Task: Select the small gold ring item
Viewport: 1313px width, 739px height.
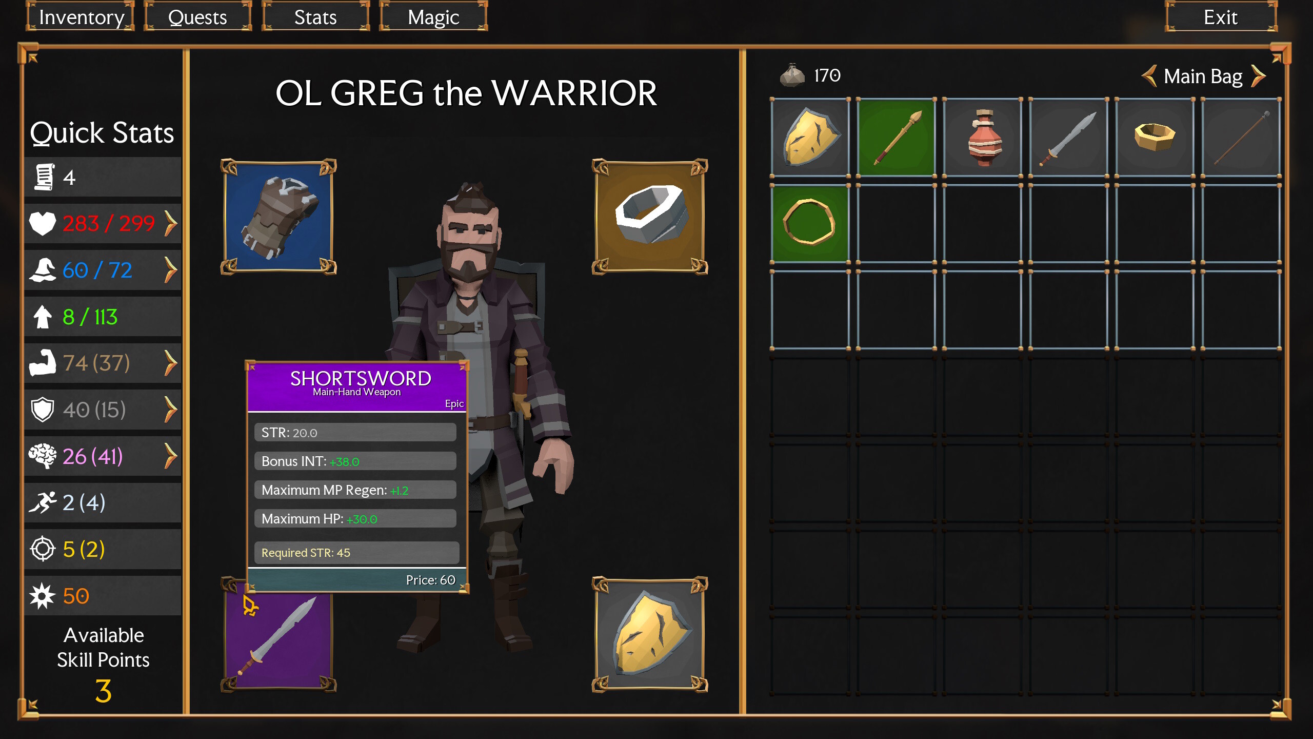Action: tap(1155, 138)
